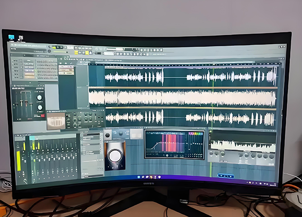Click the large round knob plugin
Screen dimensions: 302x217
click(x=114, y=155)
